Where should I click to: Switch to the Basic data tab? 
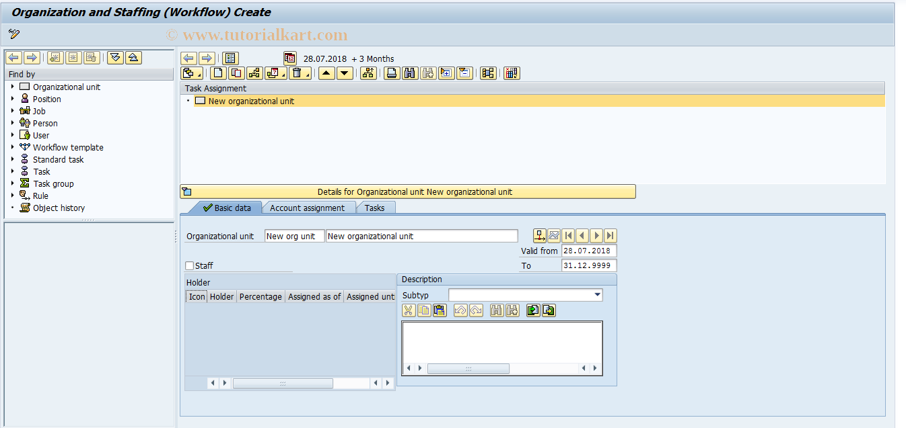[226, 208]
